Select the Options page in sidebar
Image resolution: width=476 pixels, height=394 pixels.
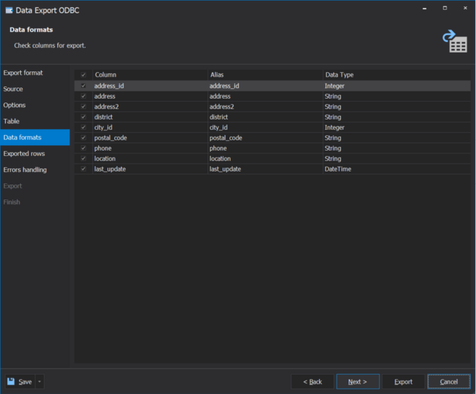click(14, 105)
